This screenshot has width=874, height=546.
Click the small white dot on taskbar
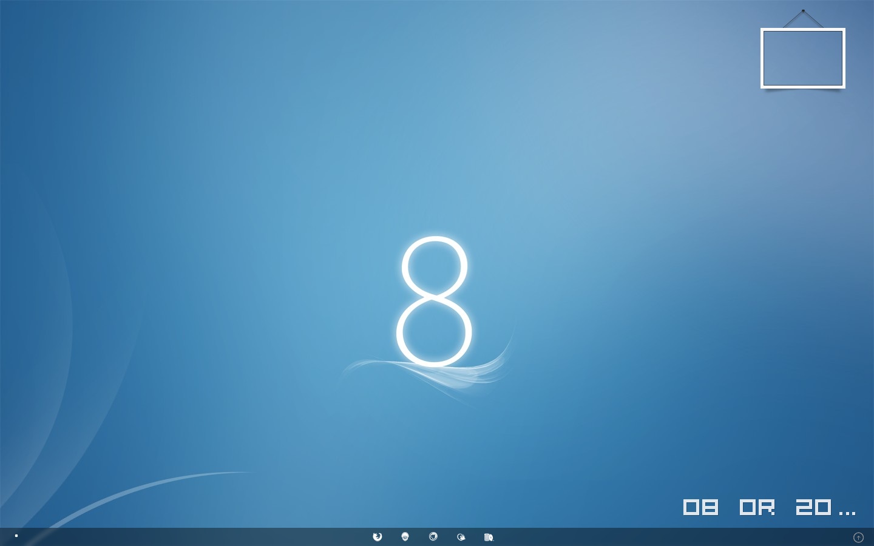coord(16,536)
